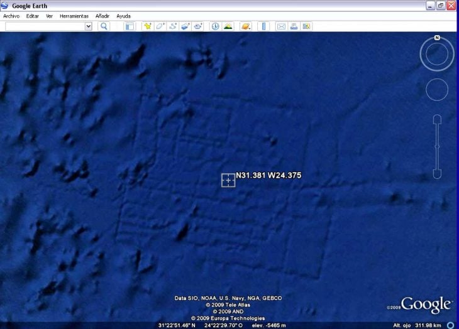Click the search magnifier icon in toolbar
459x329 pixels.
click(104, 26)
